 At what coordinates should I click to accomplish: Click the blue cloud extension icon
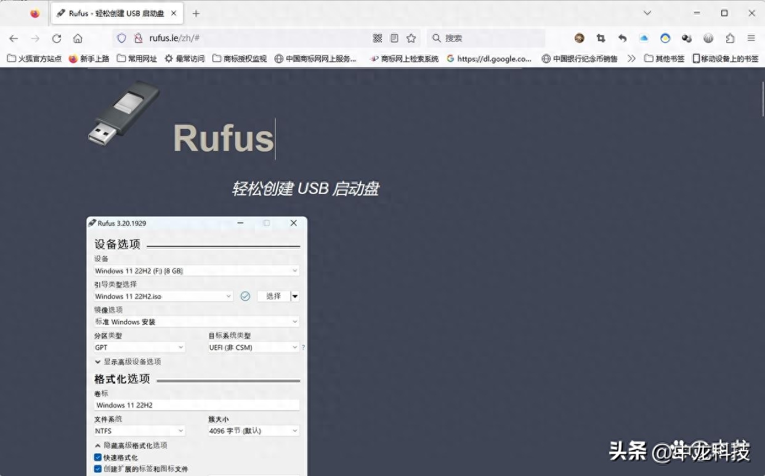644,38
